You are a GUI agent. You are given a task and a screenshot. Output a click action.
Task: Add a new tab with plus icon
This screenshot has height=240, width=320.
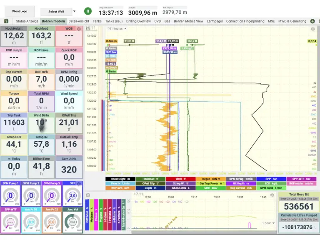pos(312,21)
